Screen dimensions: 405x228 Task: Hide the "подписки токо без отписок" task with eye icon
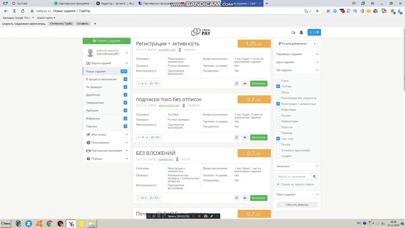pos(245,137)
